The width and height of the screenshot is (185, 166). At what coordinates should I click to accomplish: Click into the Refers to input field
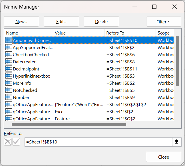click(98, 142)
